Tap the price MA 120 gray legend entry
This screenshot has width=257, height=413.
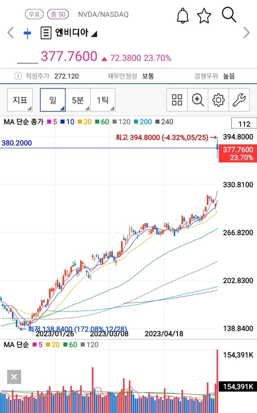pyautogui.click(x=121, y=122)
